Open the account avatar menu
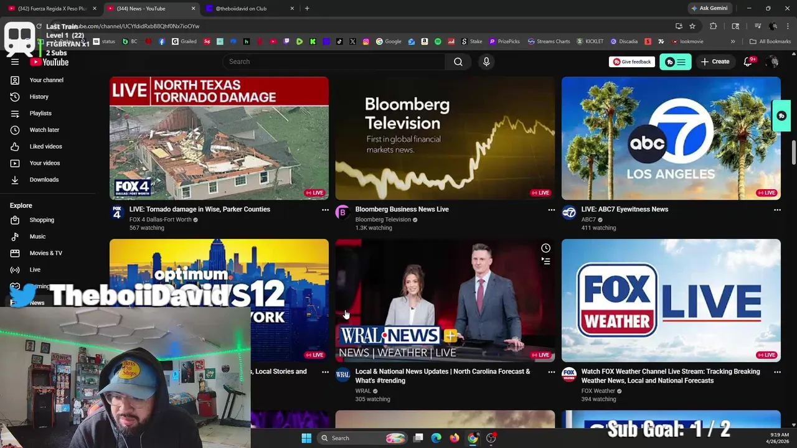This screenshot has width=797, height=448. (x=773, y=62)
